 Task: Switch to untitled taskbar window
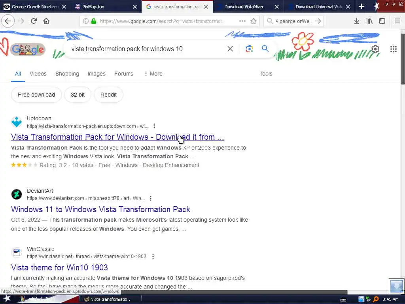49,299
